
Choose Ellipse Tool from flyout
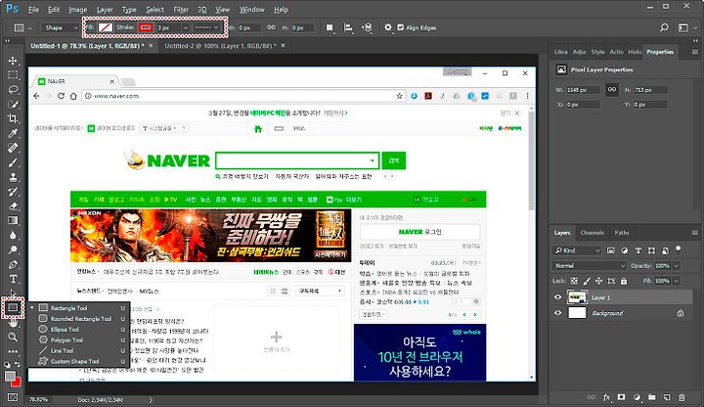click(65, 330)
